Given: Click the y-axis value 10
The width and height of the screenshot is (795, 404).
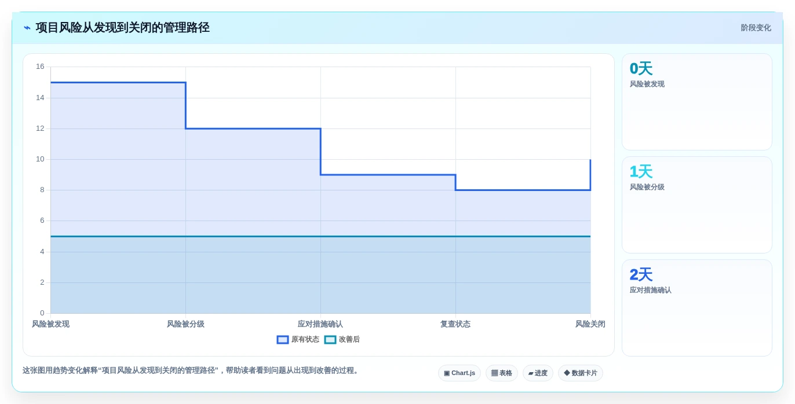Looking at the screenshot, I should click(x=40, y=159).
